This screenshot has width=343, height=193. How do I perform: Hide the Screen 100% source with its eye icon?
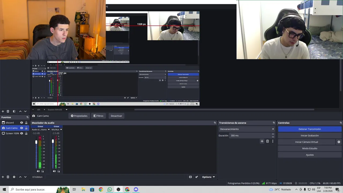[22, 133]
